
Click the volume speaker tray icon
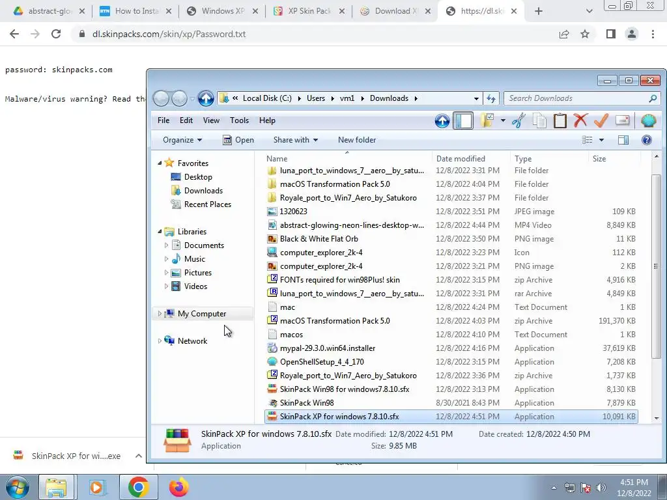601,488
